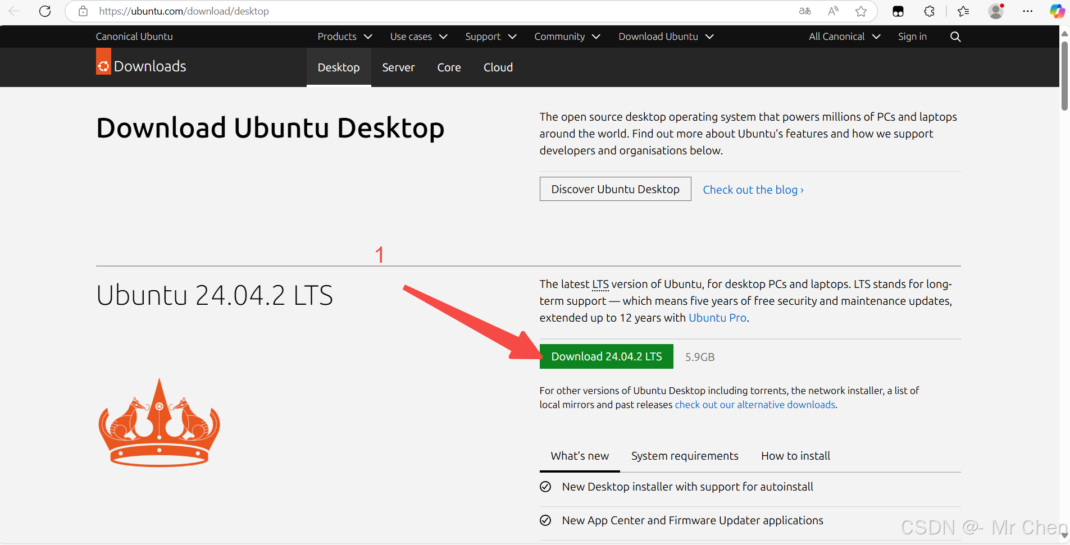Expand the All Canonical menu
This screenshot has width=1070, height=545.
845,36
